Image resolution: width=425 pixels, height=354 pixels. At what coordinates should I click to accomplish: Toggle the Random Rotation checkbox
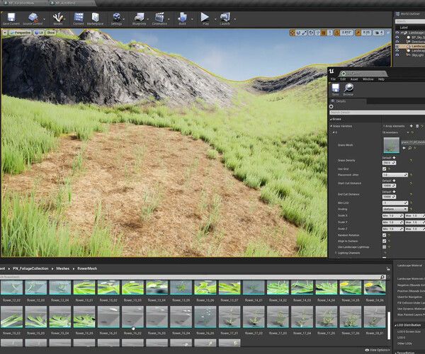point(385,234)
